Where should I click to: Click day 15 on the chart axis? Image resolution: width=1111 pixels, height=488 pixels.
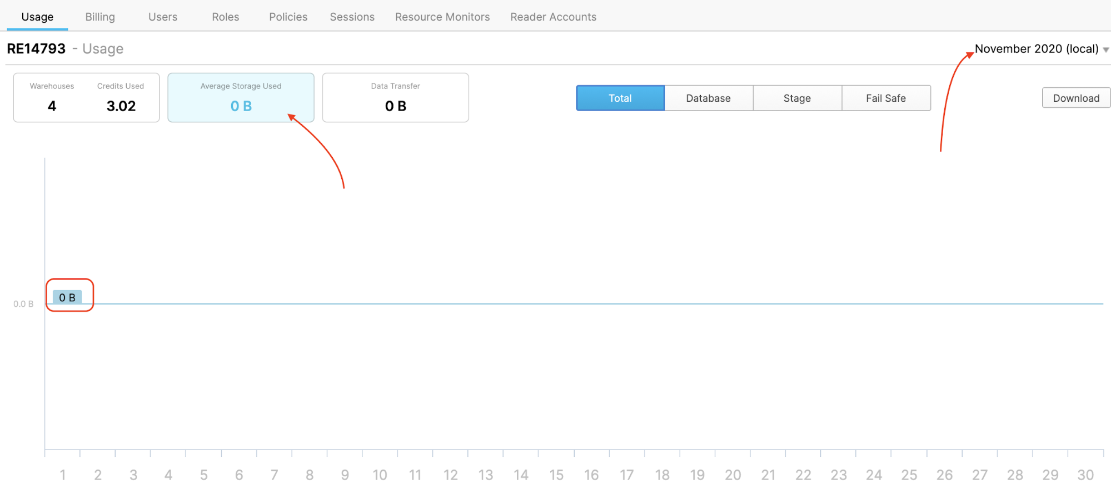pyautogui.click(x=556, y=475)
